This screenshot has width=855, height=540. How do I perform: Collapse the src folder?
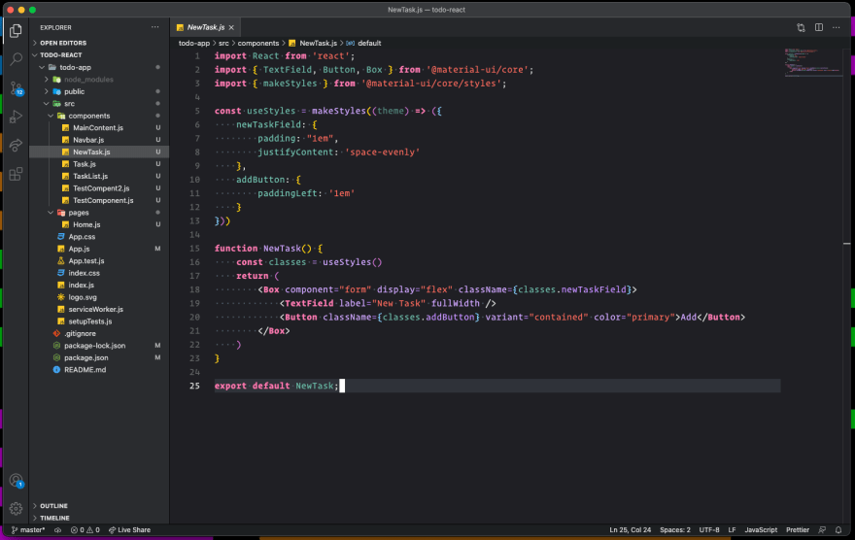click(99, 104)
